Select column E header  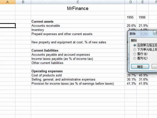tap(143, 2)
